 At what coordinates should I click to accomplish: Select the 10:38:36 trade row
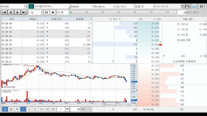coord(46,36)
